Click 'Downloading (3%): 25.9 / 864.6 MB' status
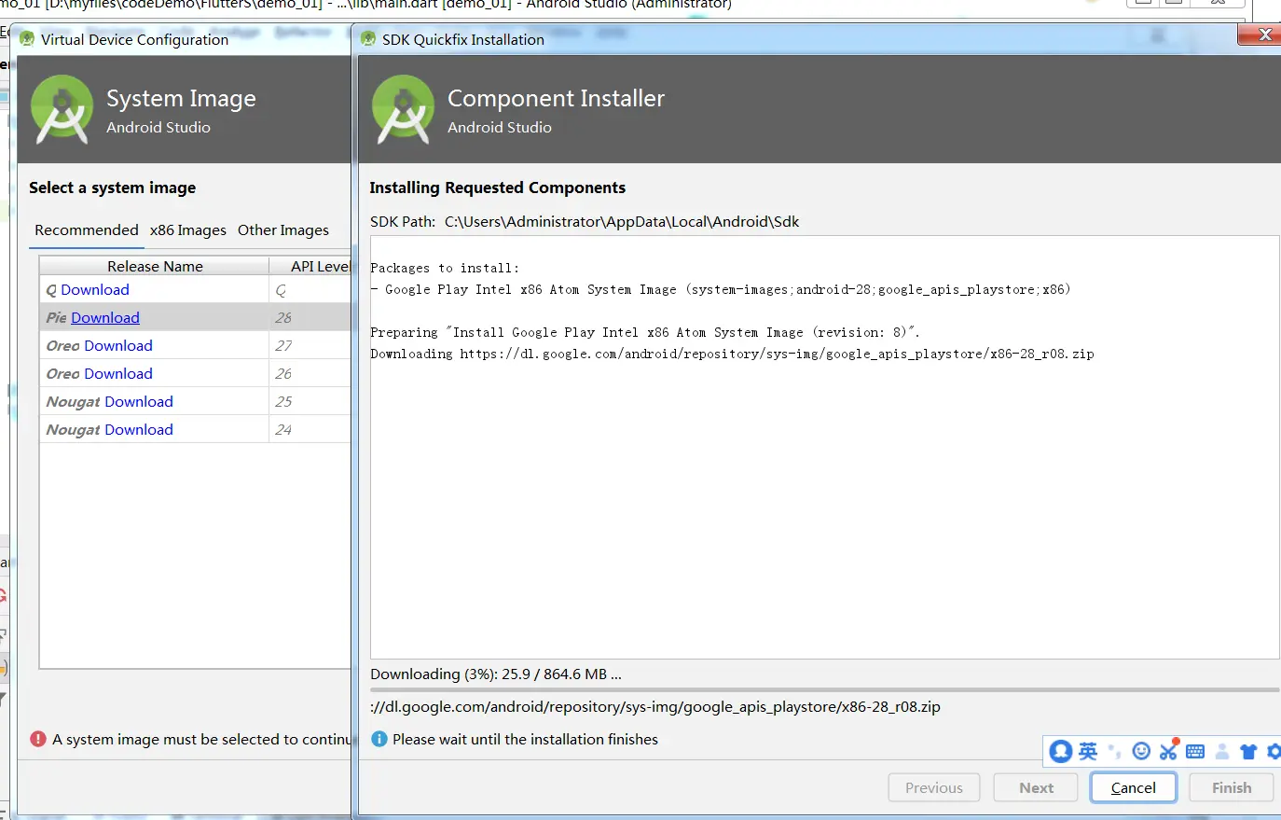This screenshot has height=820, width=1281. [495, 674]
